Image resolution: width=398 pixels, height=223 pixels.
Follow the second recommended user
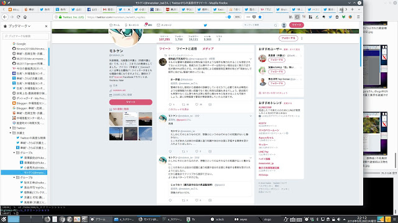[x=276, y=72]
